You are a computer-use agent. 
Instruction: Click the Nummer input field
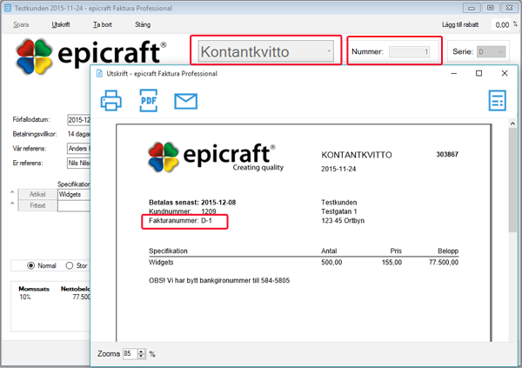click(x=410, y=51)
